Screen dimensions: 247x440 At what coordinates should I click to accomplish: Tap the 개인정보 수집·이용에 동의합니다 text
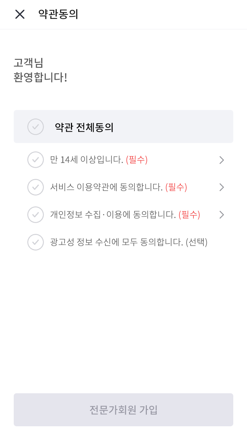113,215
